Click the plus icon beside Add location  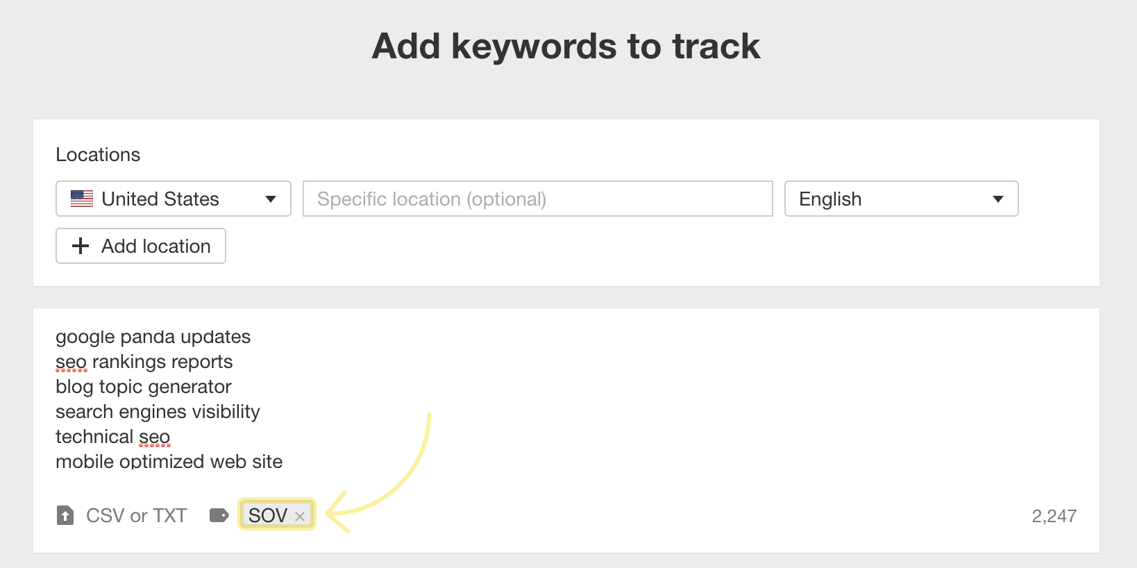[x=81, y=246]
